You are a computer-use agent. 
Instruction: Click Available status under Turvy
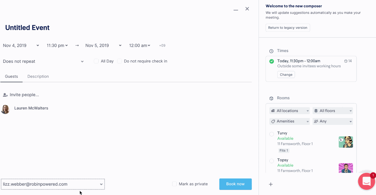click(285, 138)
